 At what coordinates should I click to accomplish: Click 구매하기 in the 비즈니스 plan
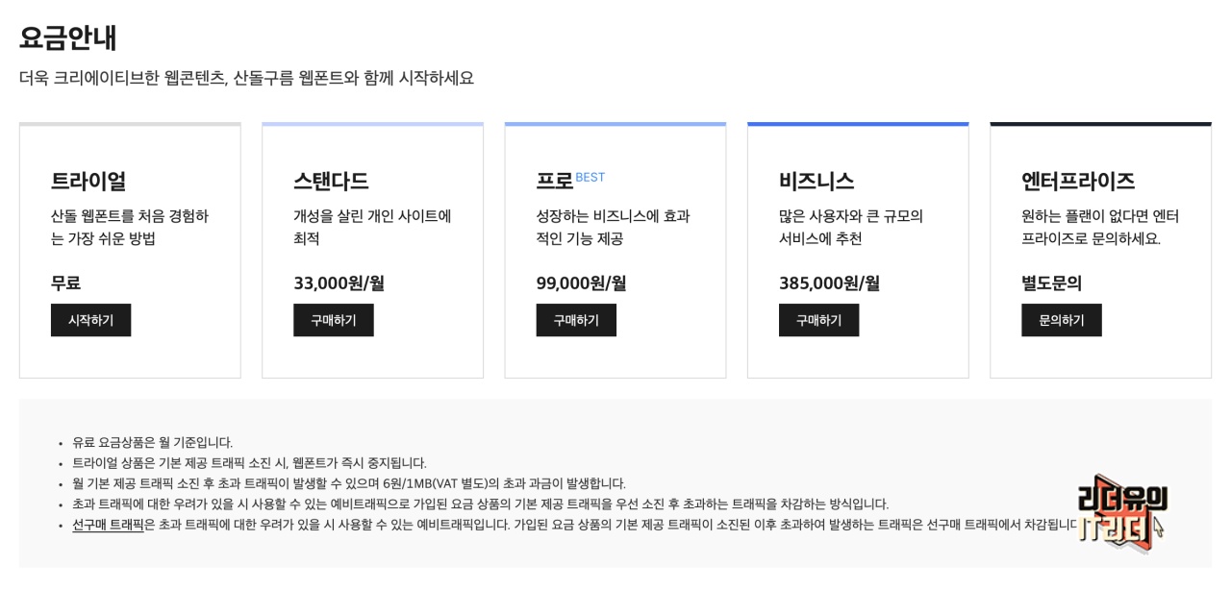(818, 320)
